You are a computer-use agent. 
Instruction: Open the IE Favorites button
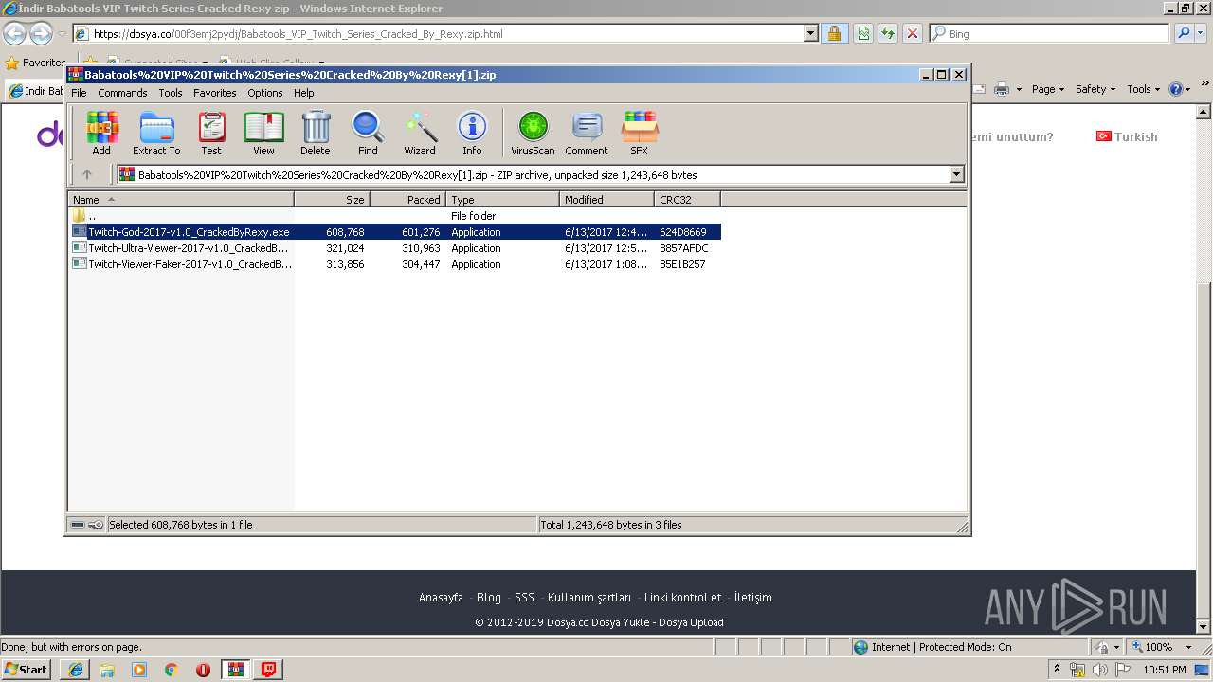click(35, 63)
